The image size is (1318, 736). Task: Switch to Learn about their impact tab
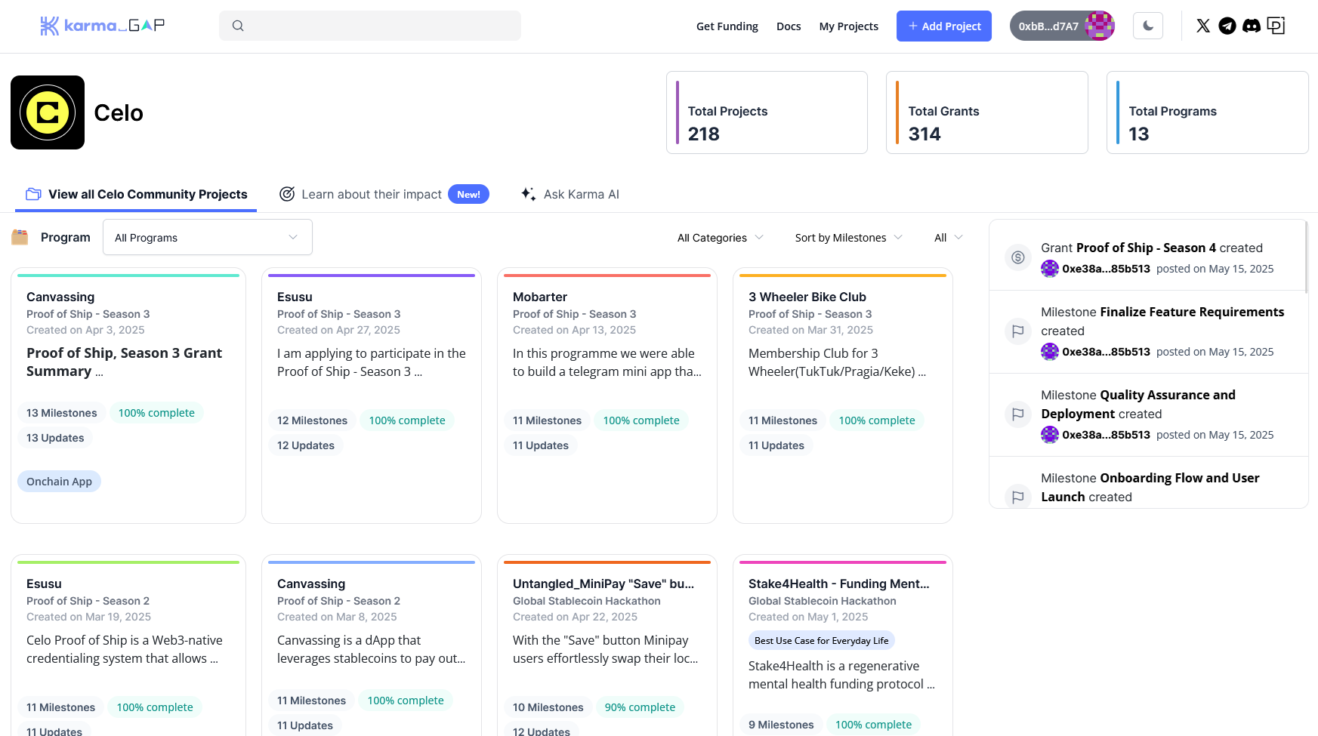pyautogui.click(x=384, y=194)
